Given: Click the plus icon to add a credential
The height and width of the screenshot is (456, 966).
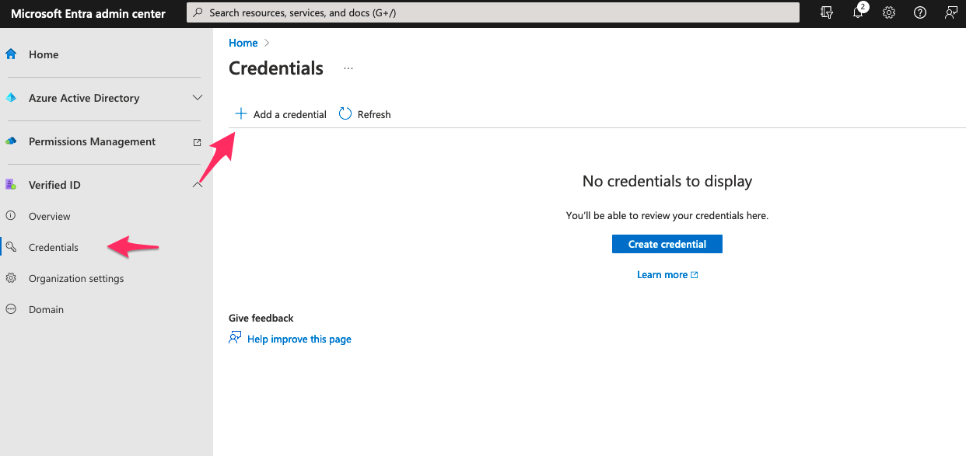Looking at the screenshot, I should tap(241, 114).
